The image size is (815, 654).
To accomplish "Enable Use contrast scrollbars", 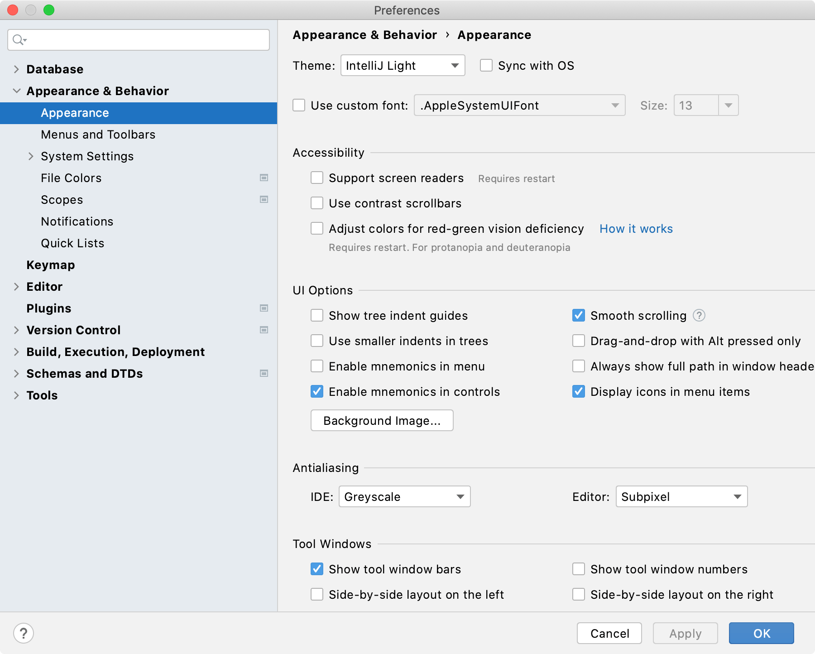I will click(x=317, y=203).
